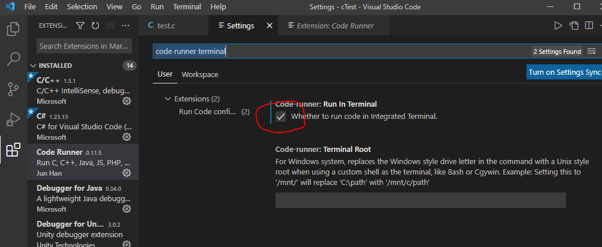Click Turn on Settings Sync button

click(564, 72)
